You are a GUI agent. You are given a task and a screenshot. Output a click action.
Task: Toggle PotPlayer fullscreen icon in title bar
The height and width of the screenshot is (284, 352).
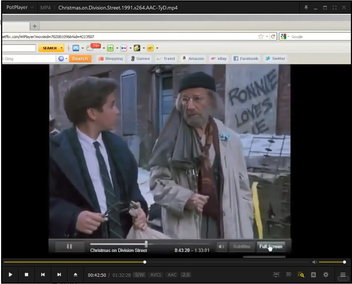coord(335,8)
